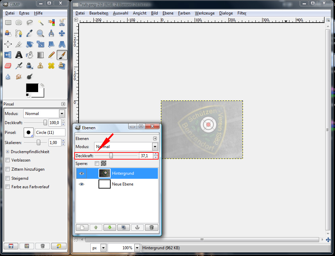The width and height of the screenshot is (335, 256).
Task: Create a new layer in Ebenen dialog
Action: (x=82, y=227)
